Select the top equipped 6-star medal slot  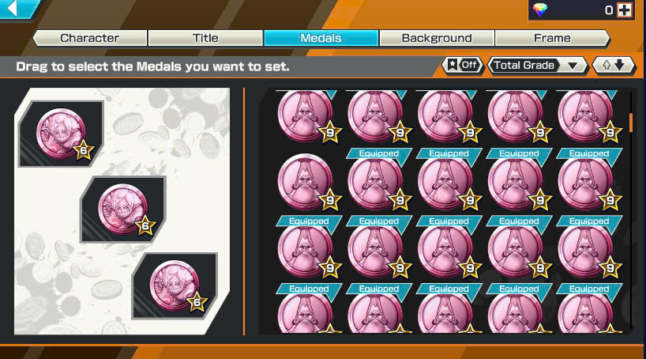[x=61, y=134]
